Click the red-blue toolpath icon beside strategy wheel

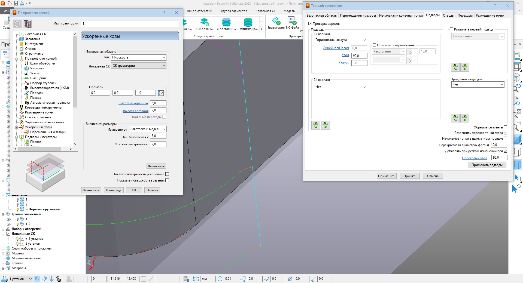27,24
